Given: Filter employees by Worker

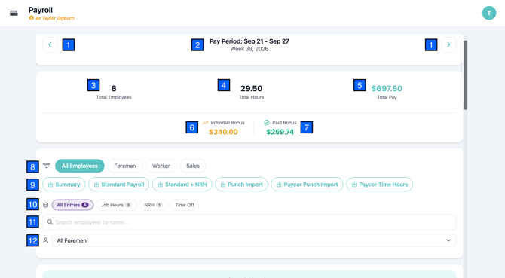Looking at the screenshot, I should 161,166.
